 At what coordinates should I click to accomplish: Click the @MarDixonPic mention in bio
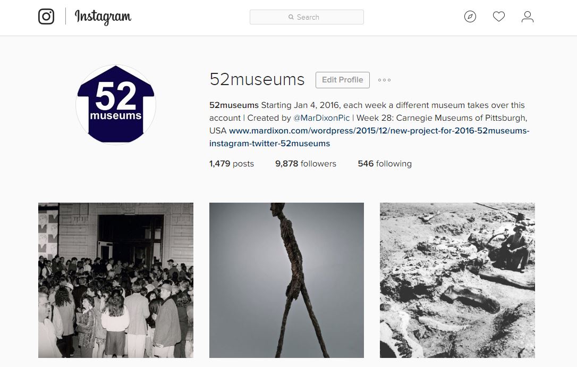tap(321, 118)
